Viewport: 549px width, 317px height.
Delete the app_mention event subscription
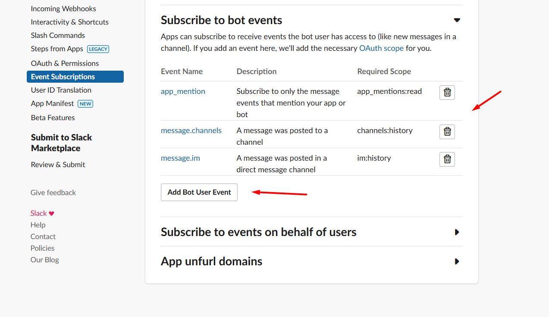447,93
